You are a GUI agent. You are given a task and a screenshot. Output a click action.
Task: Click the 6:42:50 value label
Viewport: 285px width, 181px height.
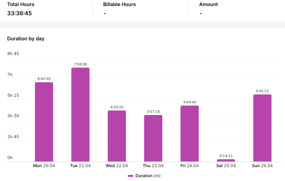(44, 79)
